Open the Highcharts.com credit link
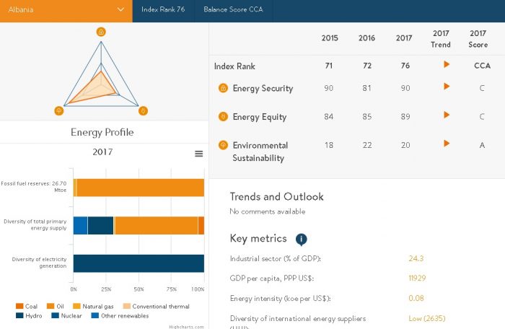Viewport: 505px width, 329px height. [x=187, y=326]
